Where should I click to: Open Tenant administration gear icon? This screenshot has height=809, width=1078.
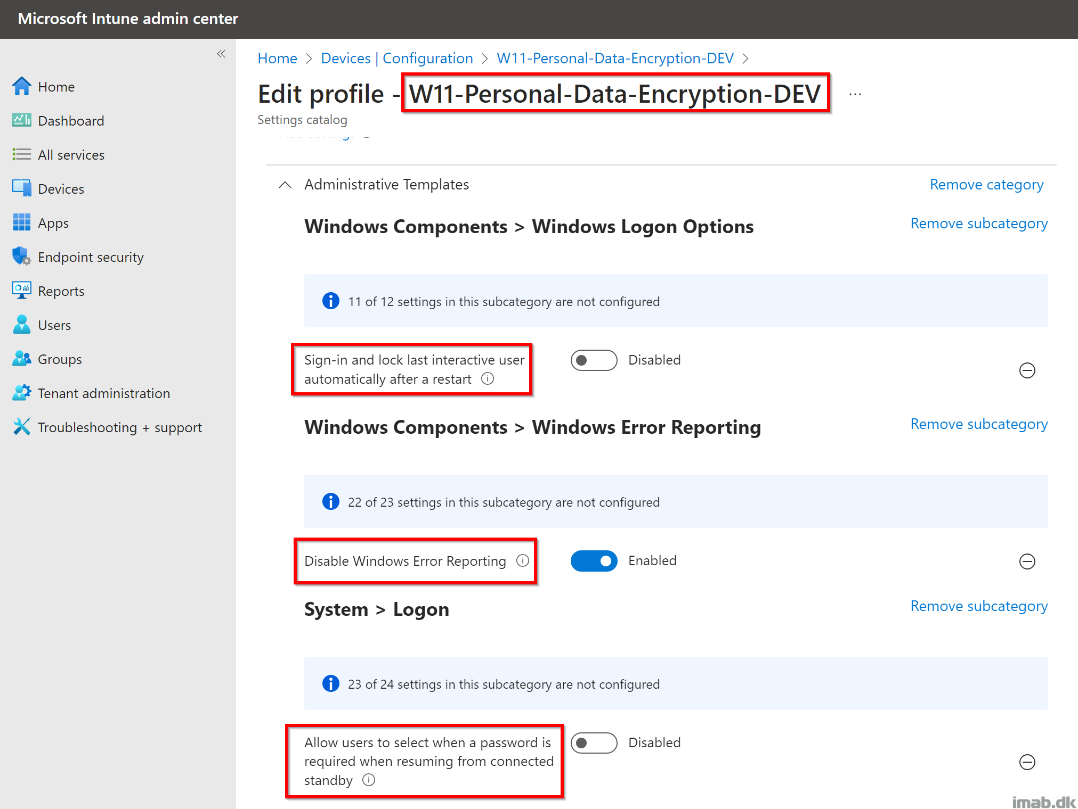pos(21,393)
